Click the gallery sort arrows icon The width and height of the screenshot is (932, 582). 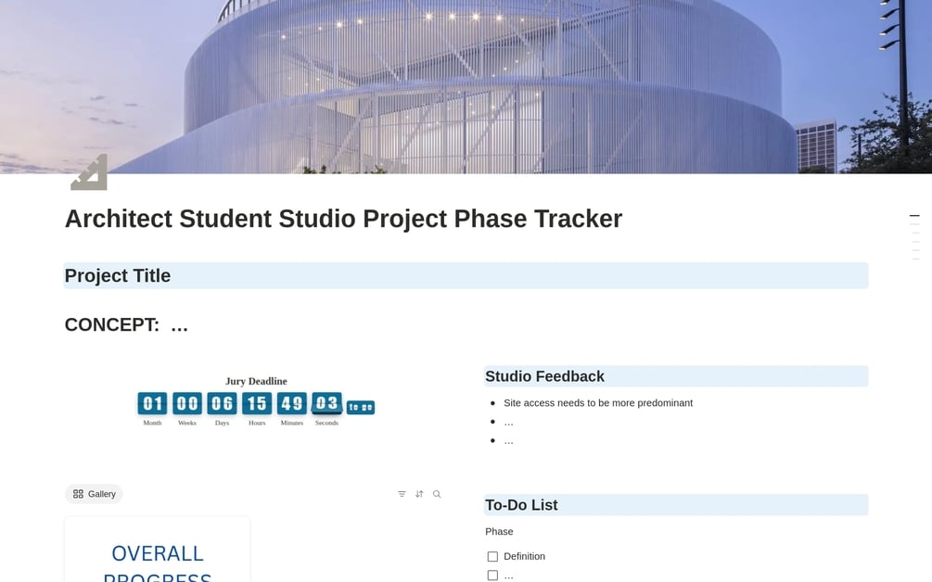click(x=419, y=494)
